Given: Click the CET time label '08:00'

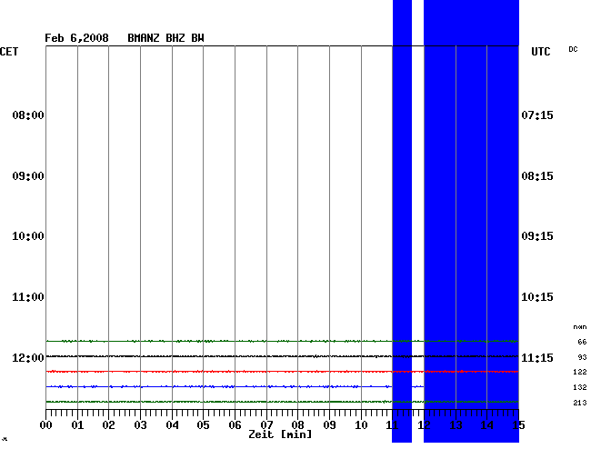Looking at the screenshot, I should coord(28,115).
